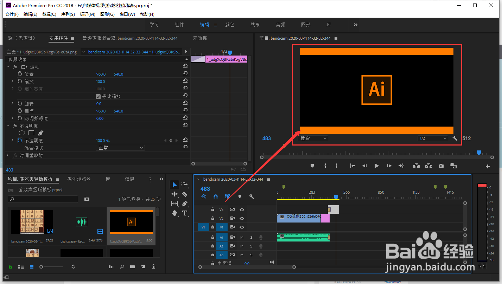Screen dimensions: 502x284
Task: Select the Selection arrow tool
Action: 174,185
